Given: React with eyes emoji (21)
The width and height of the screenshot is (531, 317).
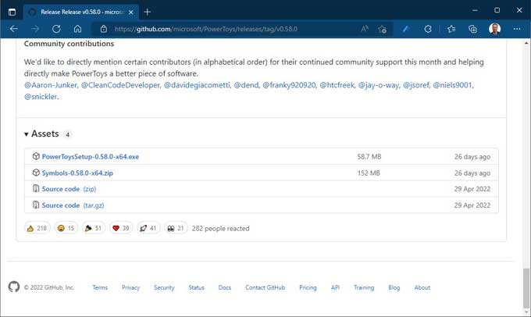Looking at the screenshot, I should tap(176, 228).
